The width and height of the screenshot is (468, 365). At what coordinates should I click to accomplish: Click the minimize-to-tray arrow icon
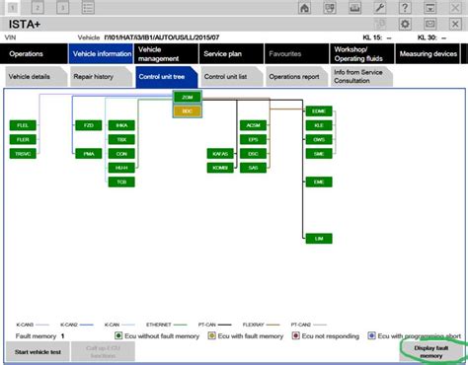[x=429, y=7]
